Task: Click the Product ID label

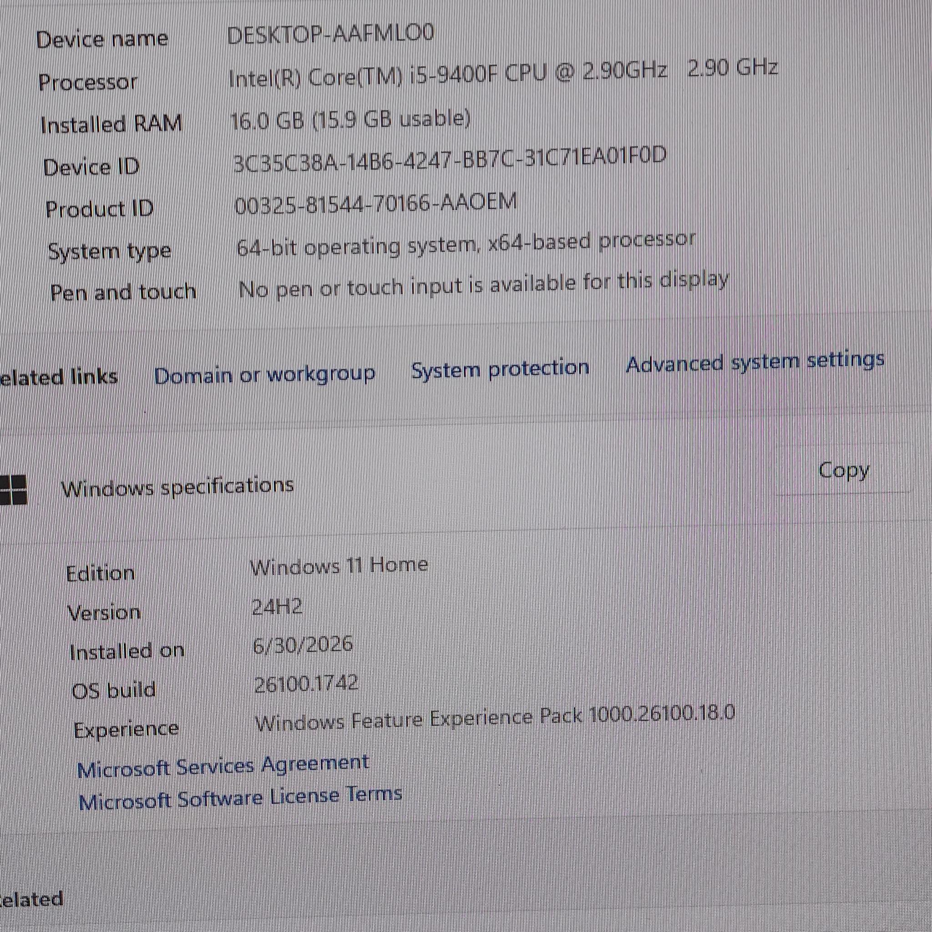Action: pyautogui.click(x=99, y=209)
